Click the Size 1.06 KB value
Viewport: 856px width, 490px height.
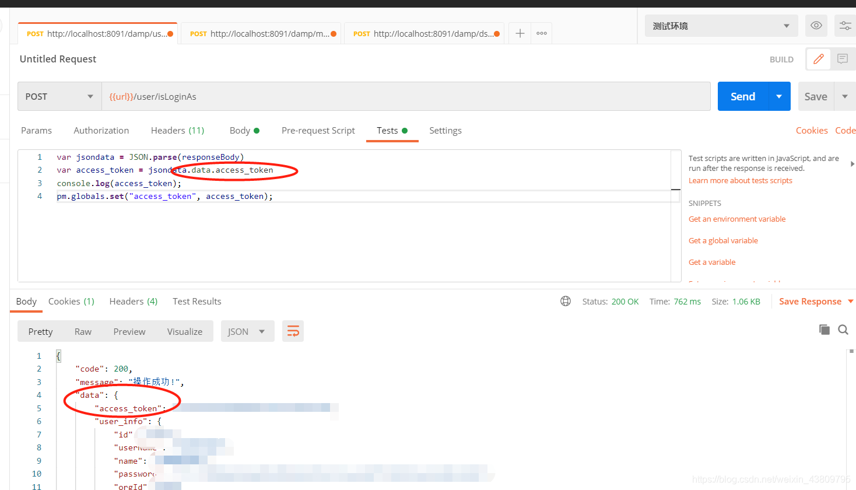pos(746,302)
